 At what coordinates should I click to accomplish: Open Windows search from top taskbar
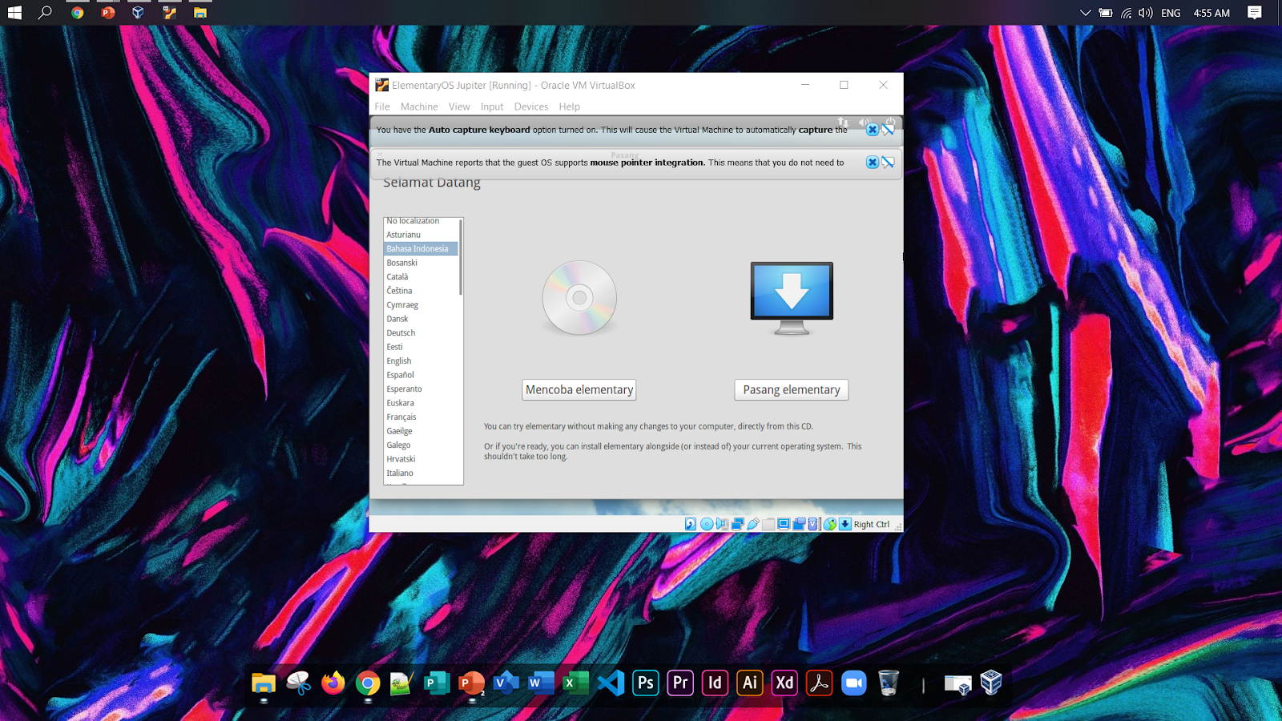point(45,13)
